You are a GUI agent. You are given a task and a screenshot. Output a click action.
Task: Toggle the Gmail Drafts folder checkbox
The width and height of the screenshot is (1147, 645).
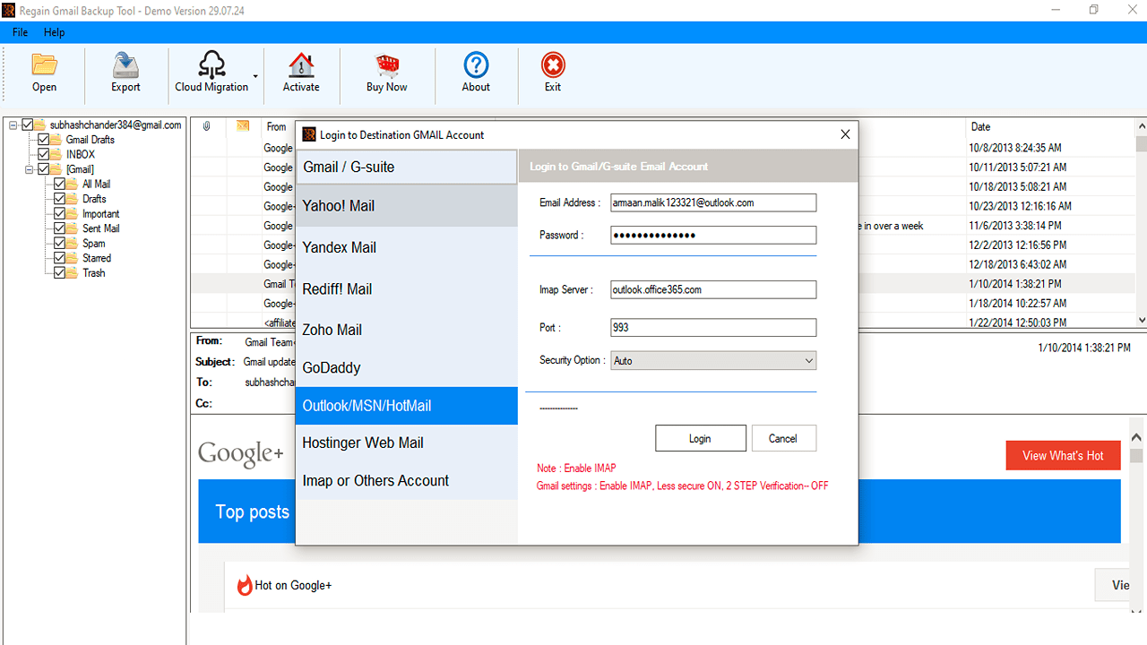pos(44,140)
